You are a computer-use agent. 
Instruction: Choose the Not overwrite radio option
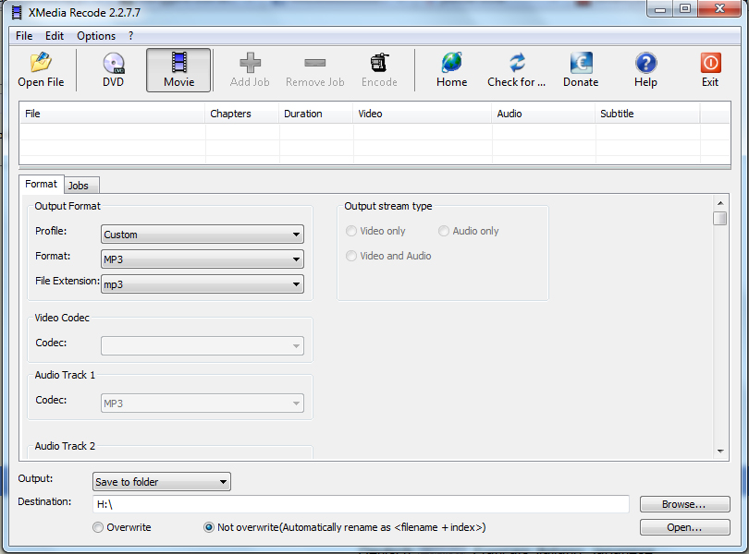[x=209, y=527]
